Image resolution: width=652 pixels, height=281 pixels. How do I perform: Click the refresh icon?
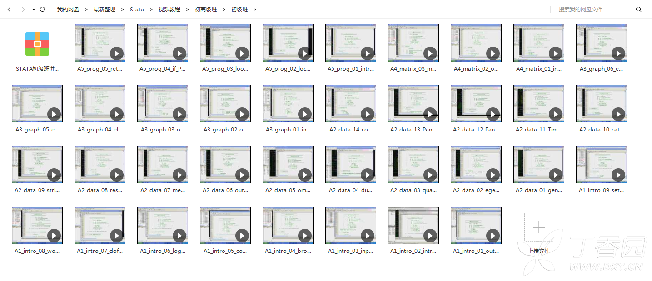pos(43,10)
